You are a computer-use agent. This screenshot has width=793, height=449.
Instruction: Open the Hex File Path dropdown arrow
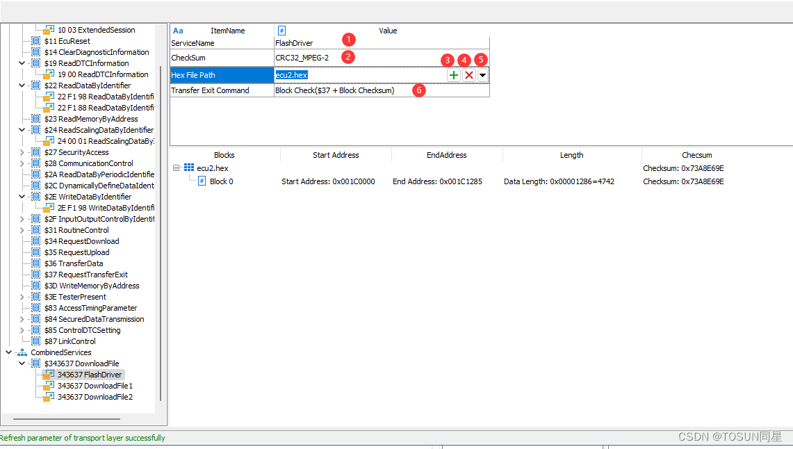[482, 75]
